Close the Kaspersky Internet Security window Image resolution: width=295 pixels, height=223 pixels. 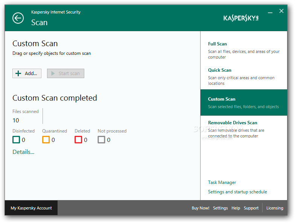click(281, 11)
